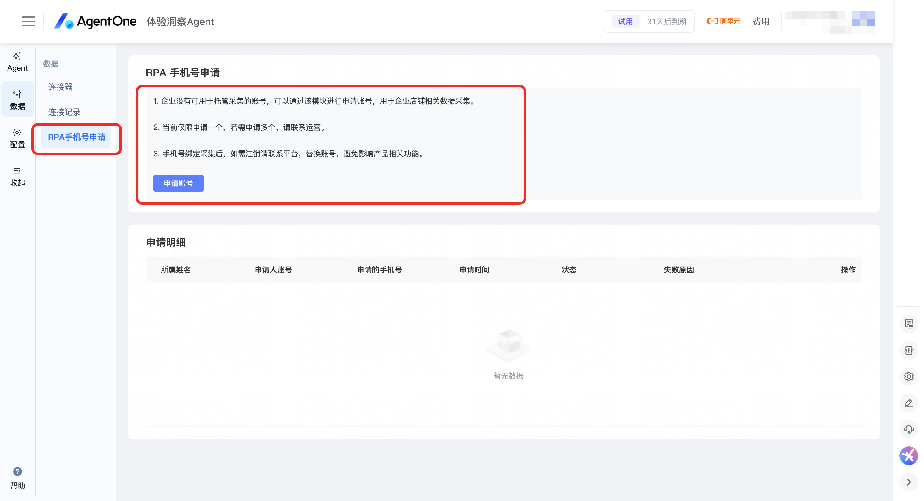924x501 pixels.
Task: Expand right panel with chevron arrow
Action: [908, 482]
